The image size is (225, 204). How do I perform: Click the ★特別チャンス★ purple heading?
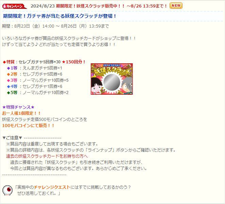tap(18, 107)
